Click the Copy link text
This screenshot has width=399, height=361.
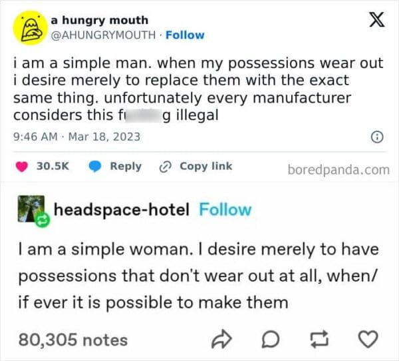pos(206,167)
